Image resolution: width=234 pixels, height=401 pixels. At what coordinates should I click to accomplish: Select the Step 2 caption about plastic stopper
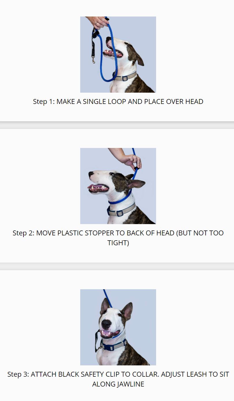(118, 238)
